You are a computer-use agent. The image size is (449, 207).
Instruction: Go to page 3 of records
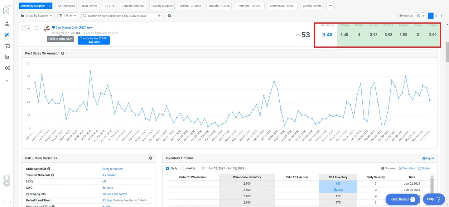(442, 16)
